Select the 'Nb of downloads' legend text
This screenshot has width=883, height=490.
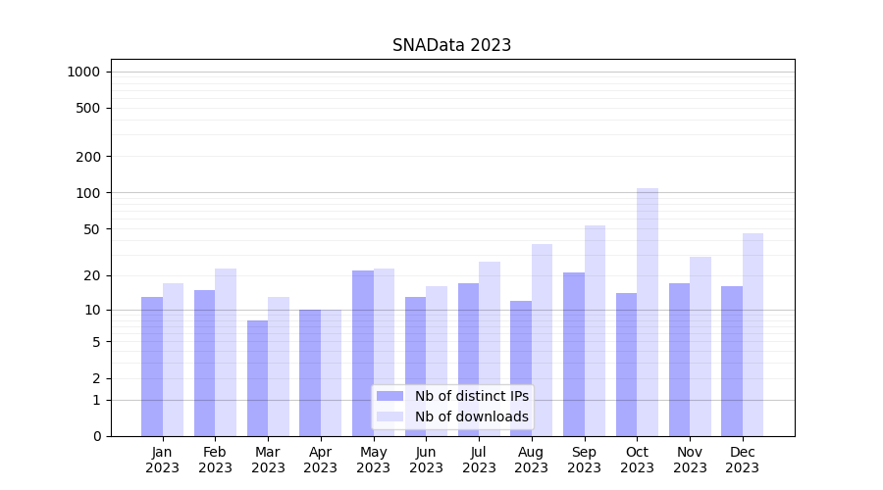click(x=471, y=416)
